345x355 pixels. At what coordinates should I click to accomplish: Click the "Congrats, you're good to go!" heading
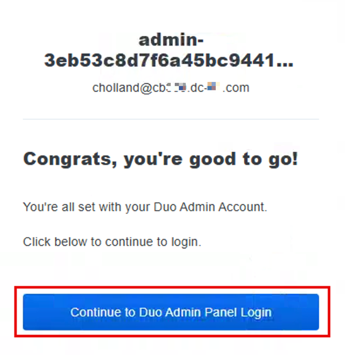click(160, 159)
